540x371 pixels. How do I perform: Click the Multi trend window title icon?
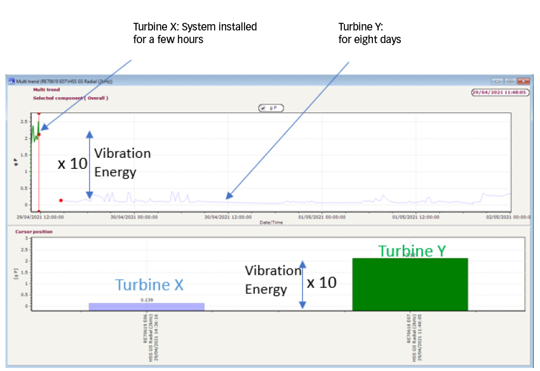pyautogui.click(x=11, y=81)
